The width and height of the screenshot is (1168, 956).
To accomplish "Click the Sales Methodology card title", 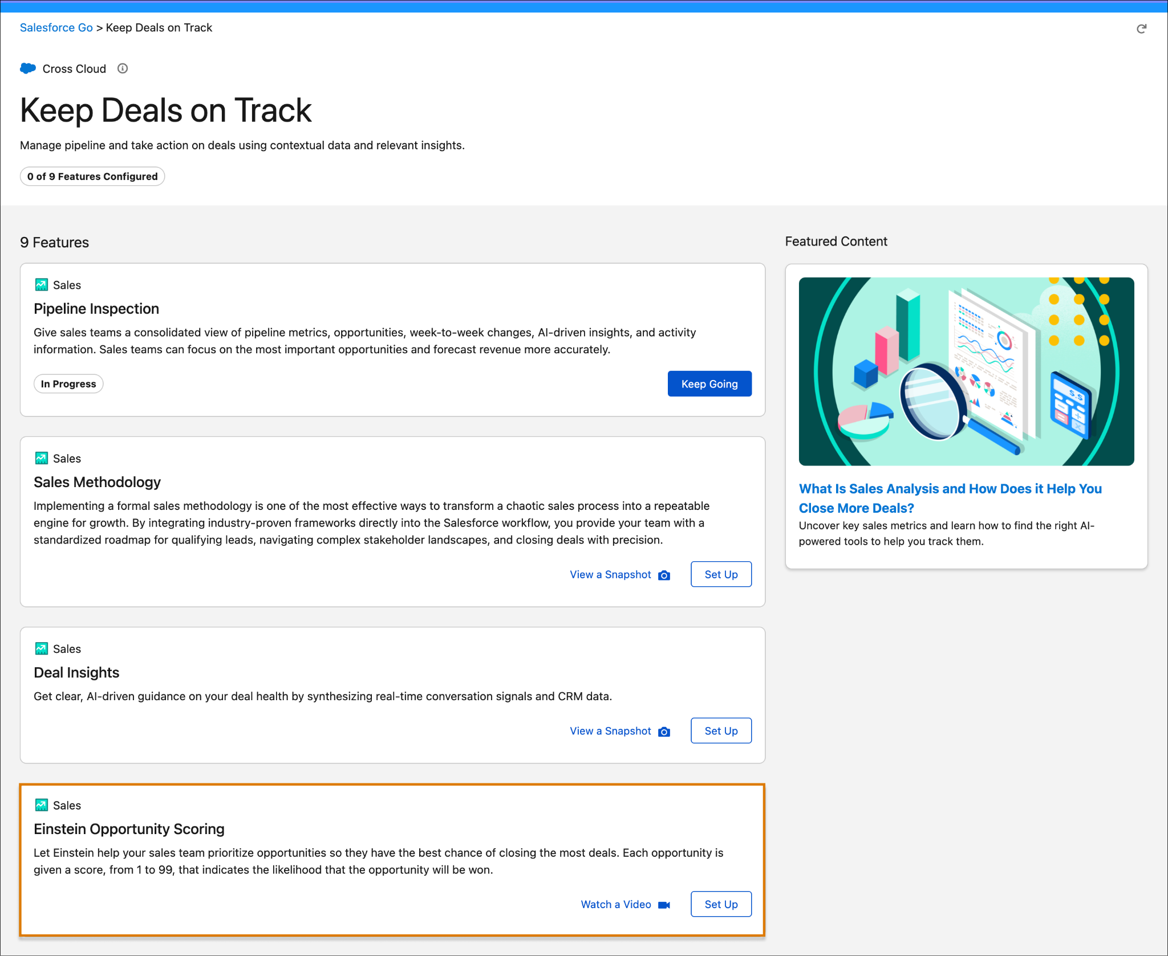I will tap(97, 482).
